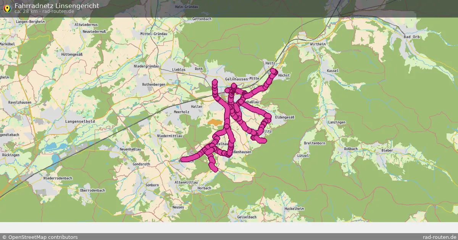Click the Niederrodenbach place label
This screenshot has height=240, width=458.
(58, 178)
